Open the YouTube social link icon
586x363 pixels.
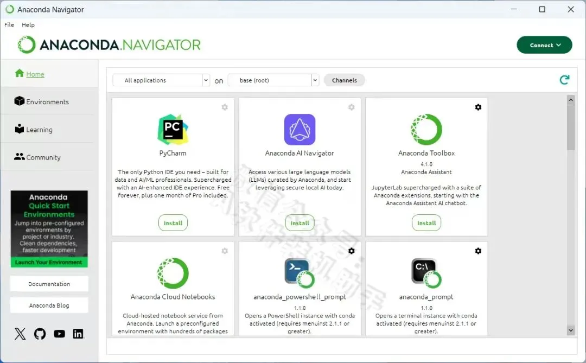60,334
